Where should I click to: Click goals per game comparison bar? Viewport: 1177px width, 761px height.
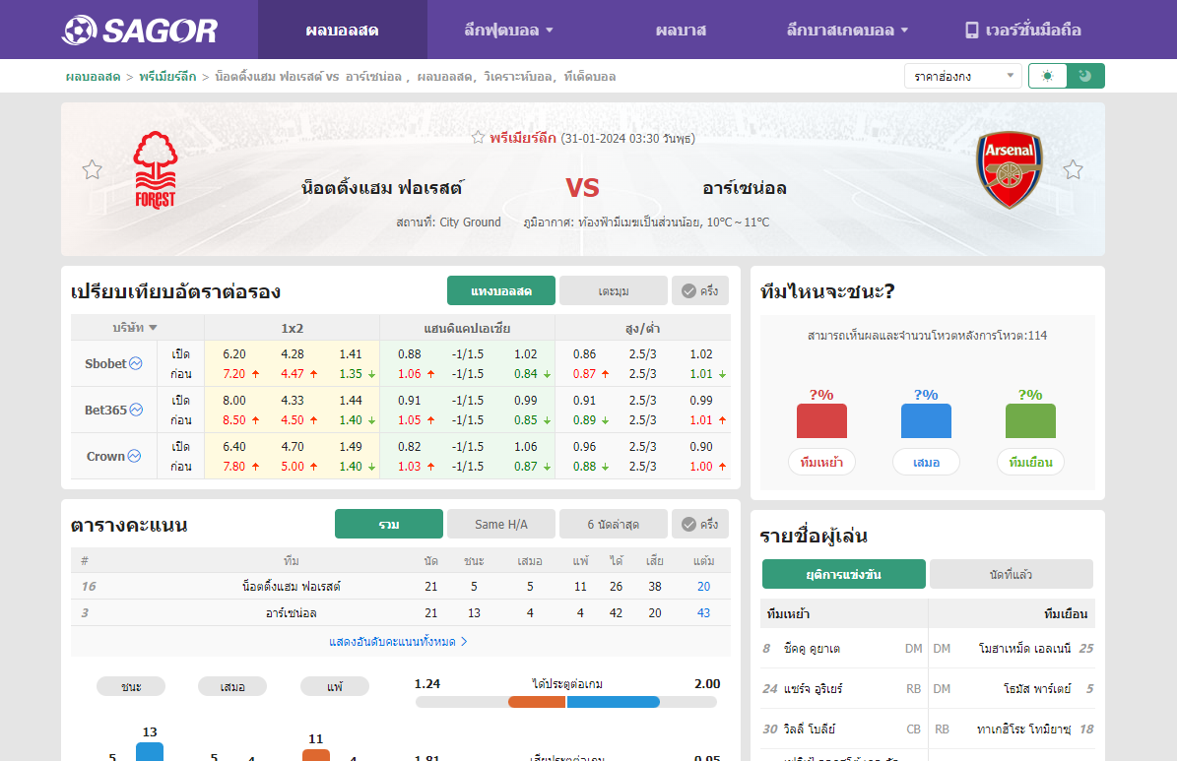tap(566, 702)
